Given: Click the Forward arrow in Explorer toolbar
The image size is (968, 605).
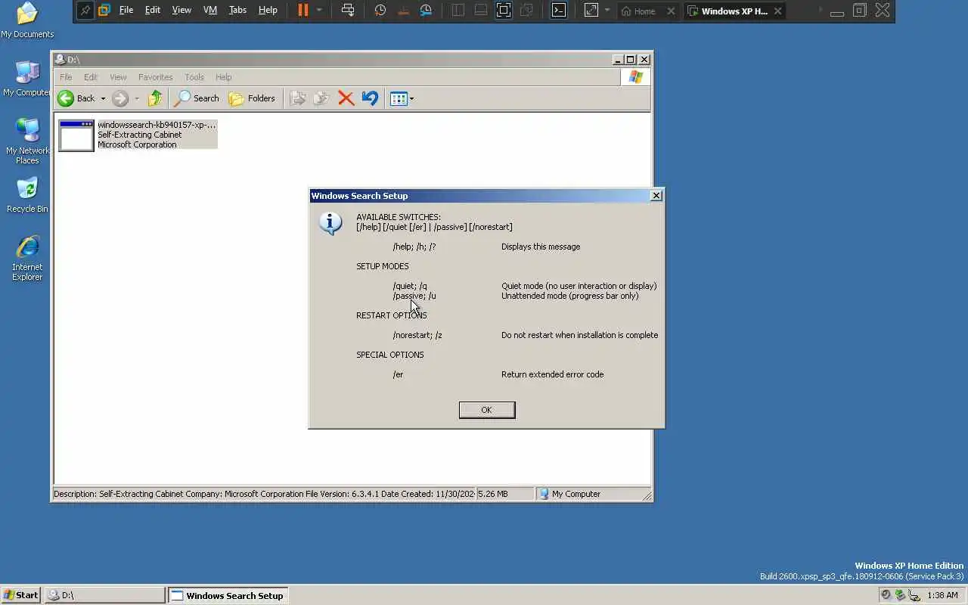Looking at the screenshot, I should point(120,98).
